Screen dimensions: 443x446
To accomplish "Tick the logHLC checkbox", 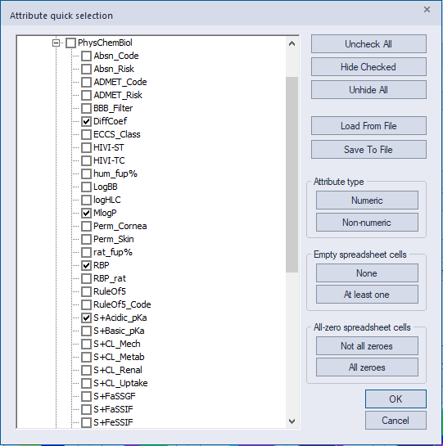I will click(x=86, y=200).
